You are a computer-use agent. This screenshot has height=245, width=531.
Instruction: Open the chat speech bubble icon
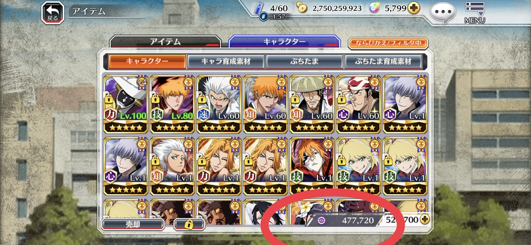point(443,13)
